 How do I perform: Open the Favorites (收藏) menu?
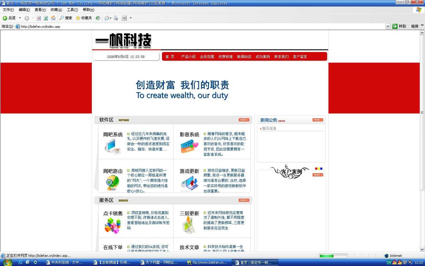[x=56, y=10]
